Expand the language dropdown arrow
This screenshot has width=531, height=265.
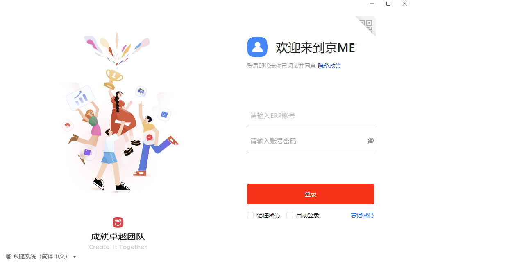tap(75, 257)
